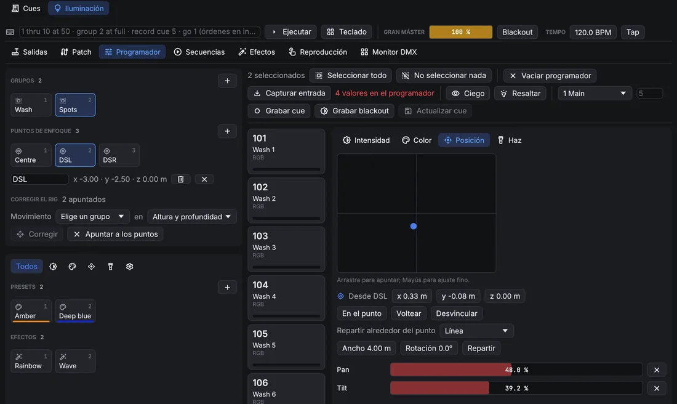Click the position filter icon beside Todos
The width and height of the screenshot is (677, 404).
91,267
